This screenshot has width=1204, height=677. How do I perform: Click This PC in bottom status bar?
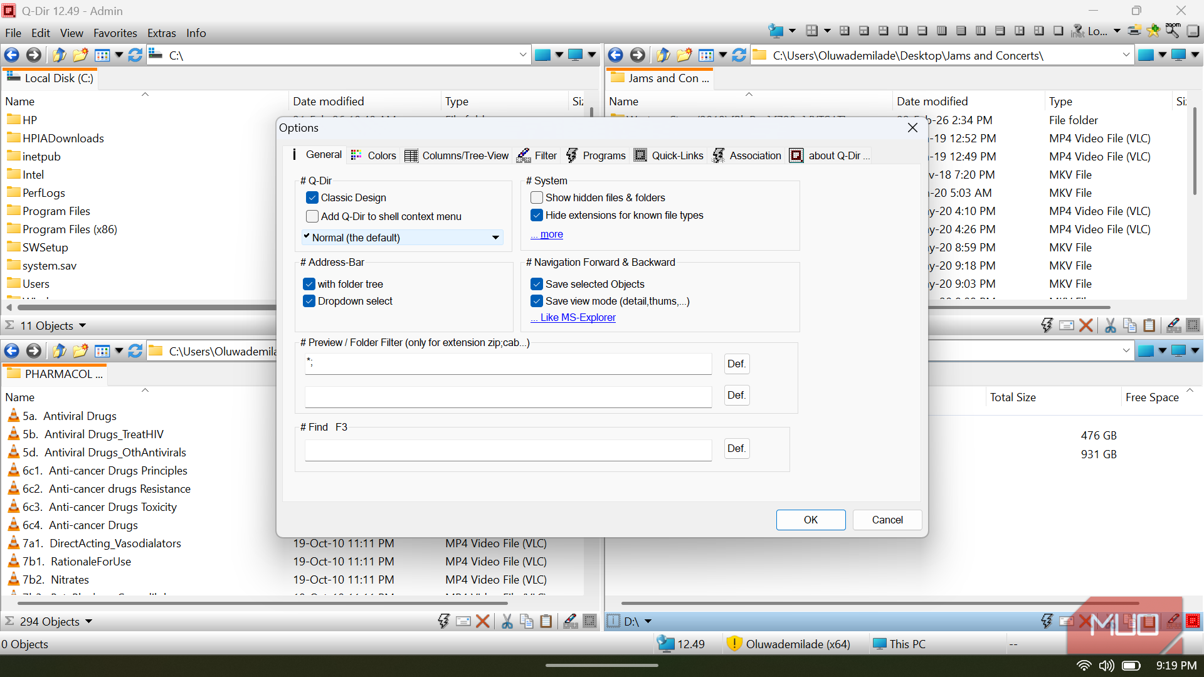[x=899, y=644]
